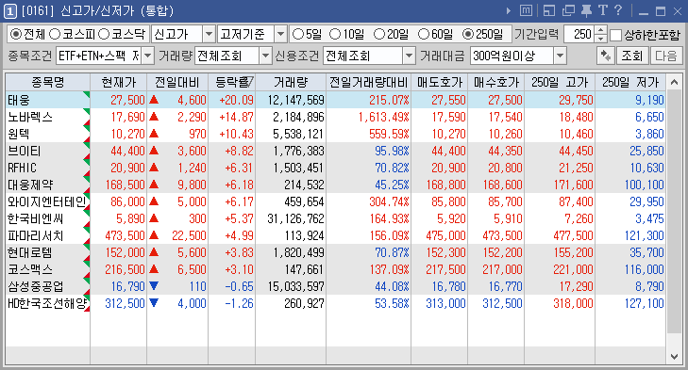Open the 'm' menu icon in title bar
The image size is (688, 370).
point(526,10)
